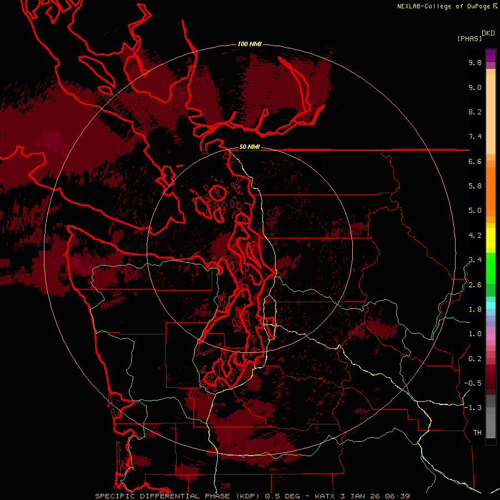Click the 3.4 legend value
This screenshot has width=500, height=500.
click(475, 260)
